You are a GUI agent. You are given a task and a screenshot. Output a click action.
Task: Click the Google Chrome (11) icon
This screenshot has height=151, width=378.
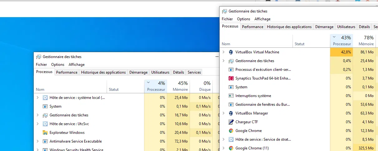click(x=231, y=148)
